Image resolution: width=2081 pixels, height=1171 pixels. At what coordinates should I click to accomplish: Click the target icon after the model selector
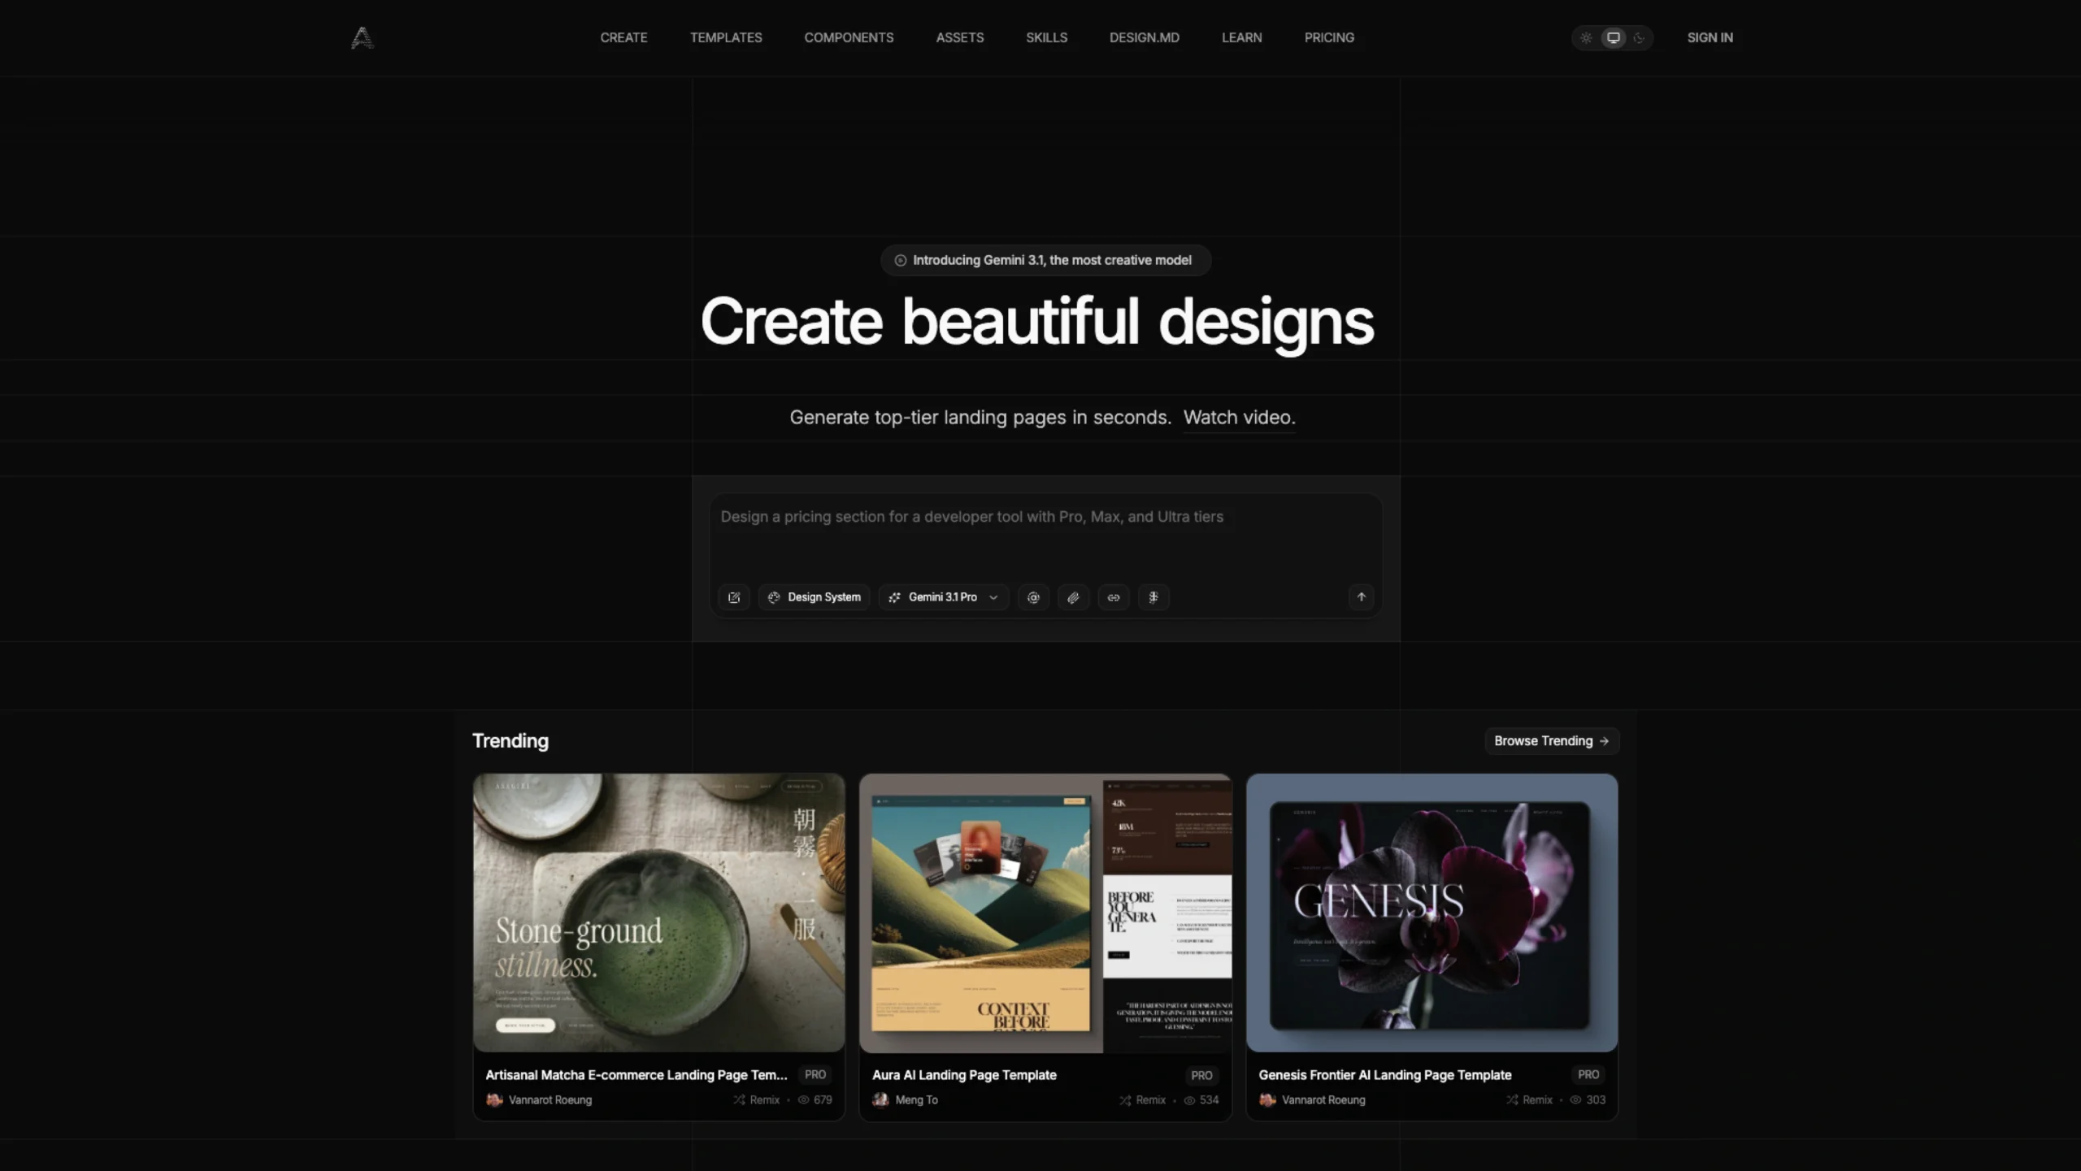click(1033, 597)
